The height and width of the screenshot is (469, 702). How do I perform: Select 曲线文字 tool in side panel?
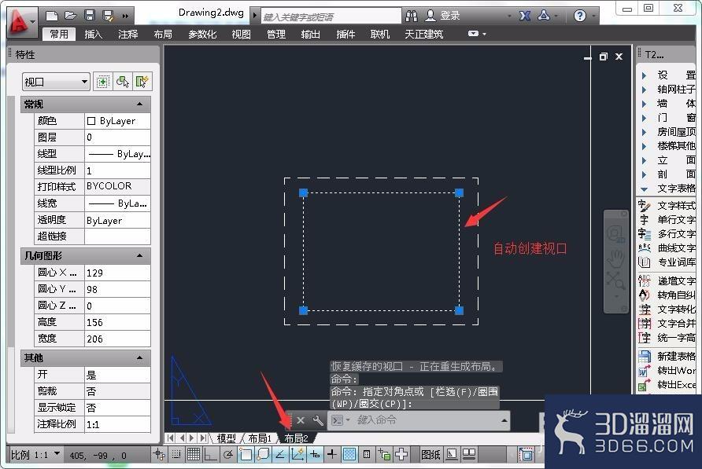point(666,247)
